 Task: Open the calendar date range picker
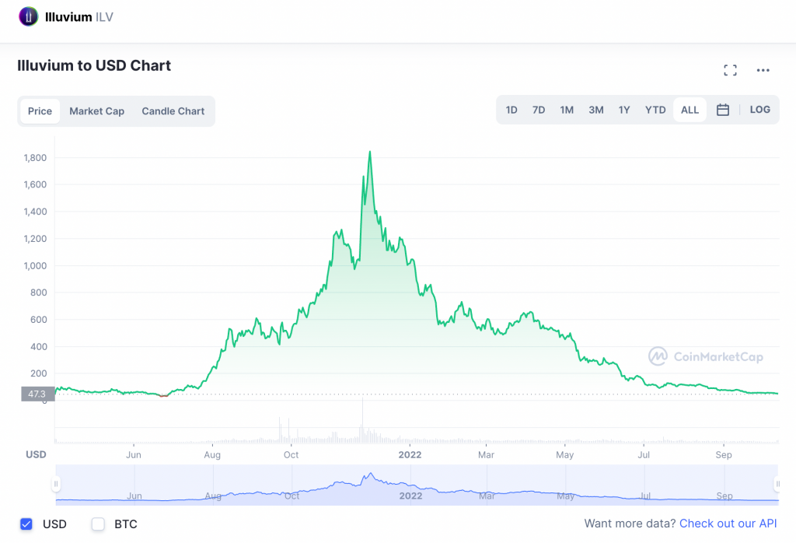[723, 110]
